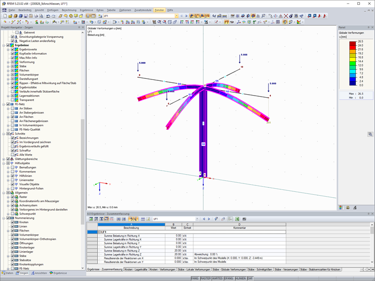Toggle the FANG status bar button
Image resolution: width=375 pixels, height=281 pixels.
(195, 279)
